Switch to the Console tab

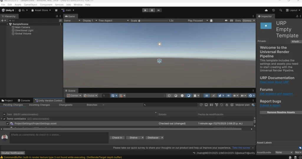[x=24, y=100]
